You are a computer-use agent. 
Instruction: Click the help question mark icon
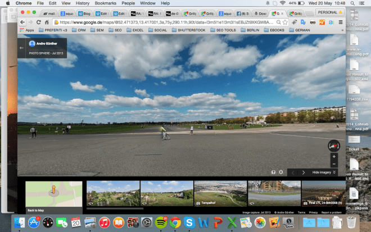pos(273,172)
